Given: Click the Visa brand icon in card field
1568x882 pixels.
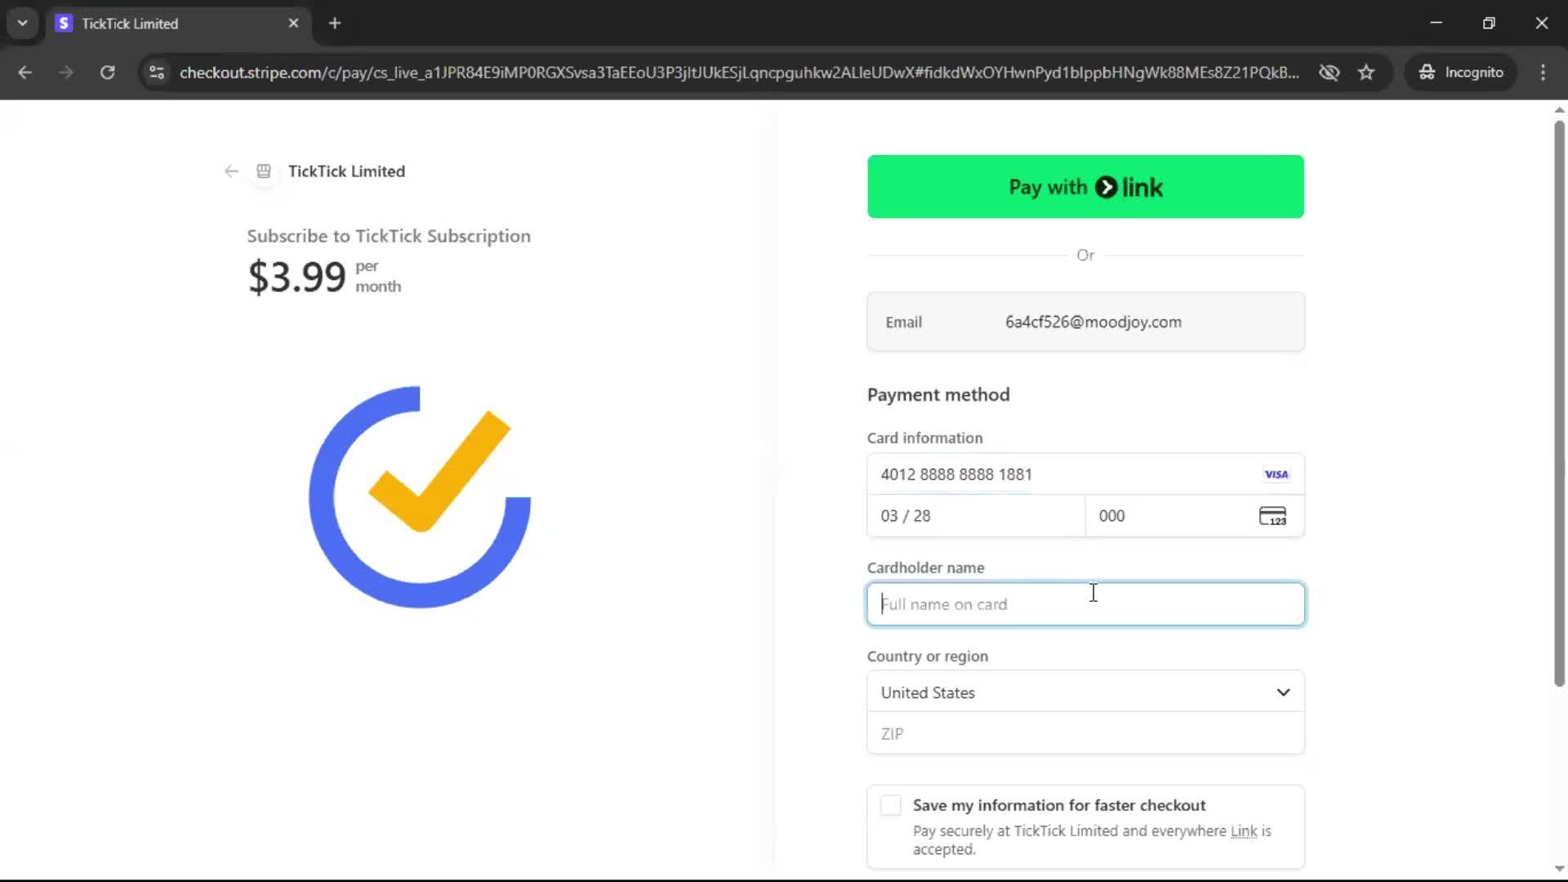Looking at the screenshot, I should pos(1276,474).
